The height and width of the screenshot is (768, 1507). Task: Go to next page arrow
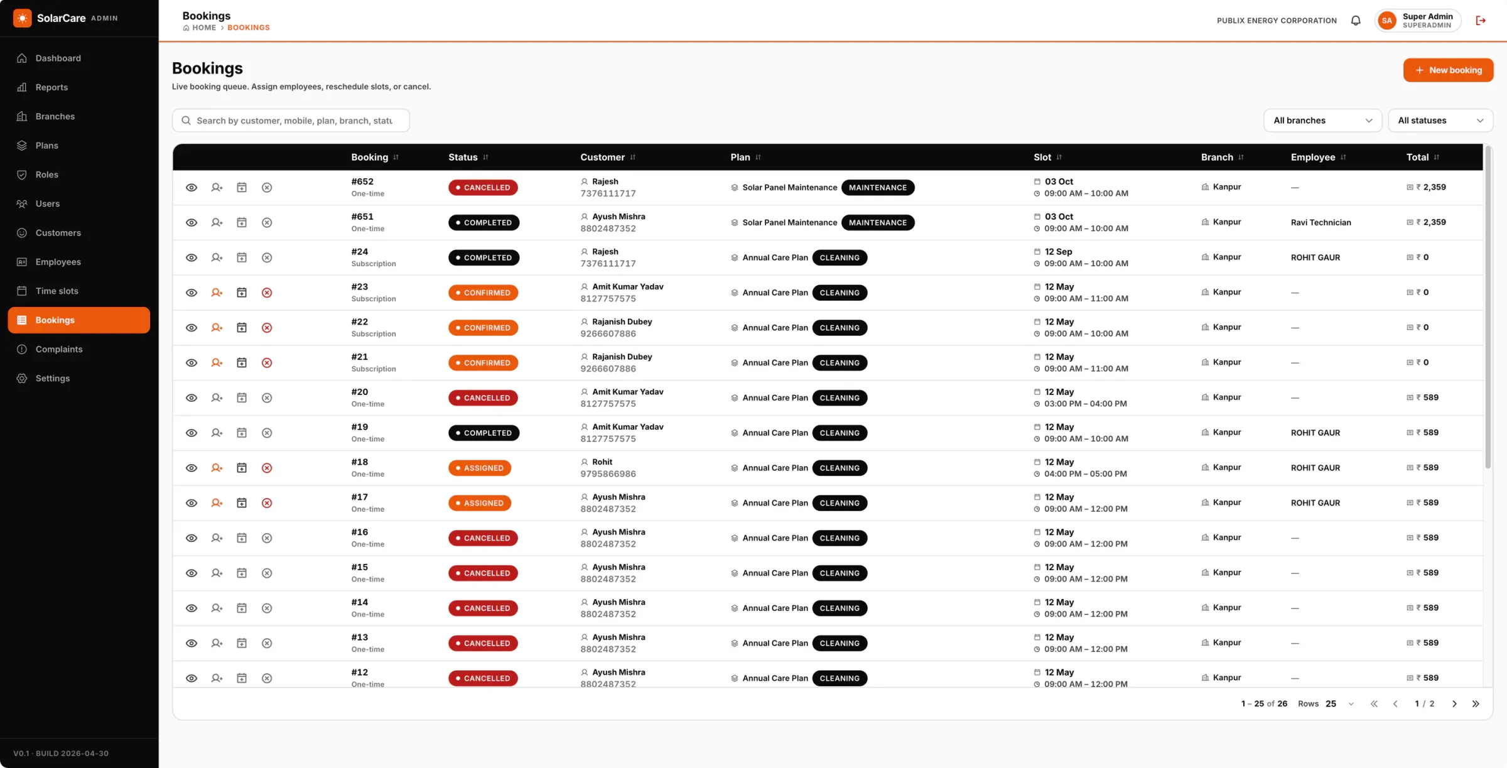pyautogui.click(x=1454, y=704)
